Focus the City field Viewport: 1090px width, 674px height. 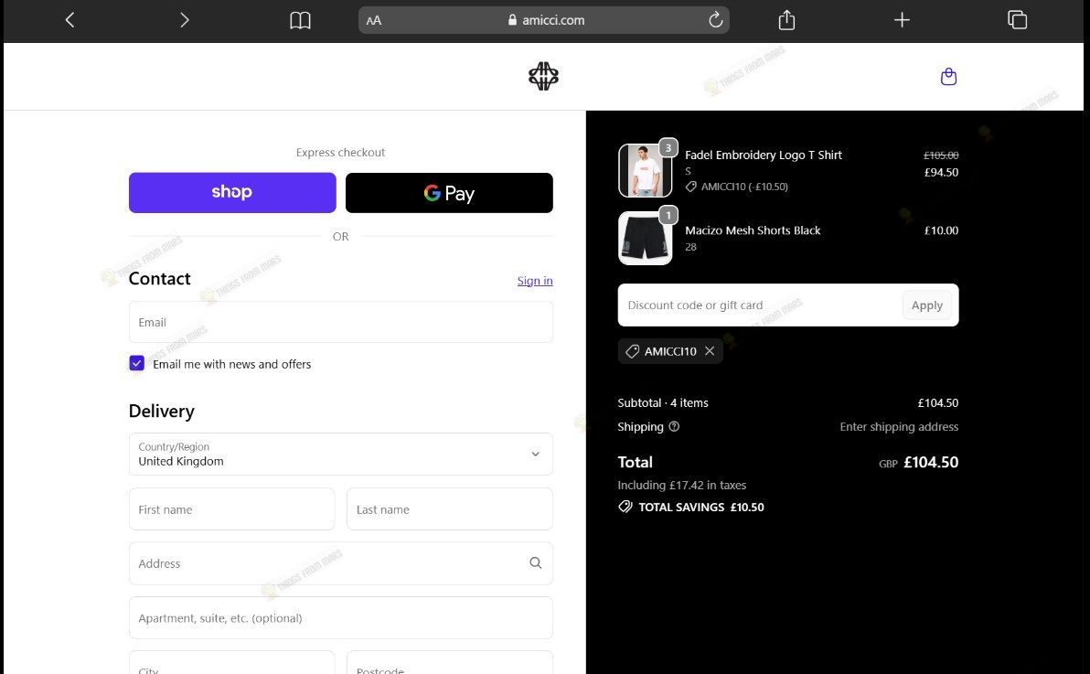click(x=231, y=663)
